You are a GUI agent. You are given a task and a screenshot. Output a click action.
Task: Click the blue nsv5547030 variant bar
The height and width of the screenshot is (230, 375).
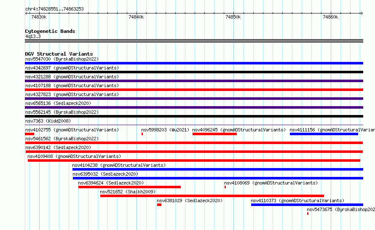click(x=194, y=63)
